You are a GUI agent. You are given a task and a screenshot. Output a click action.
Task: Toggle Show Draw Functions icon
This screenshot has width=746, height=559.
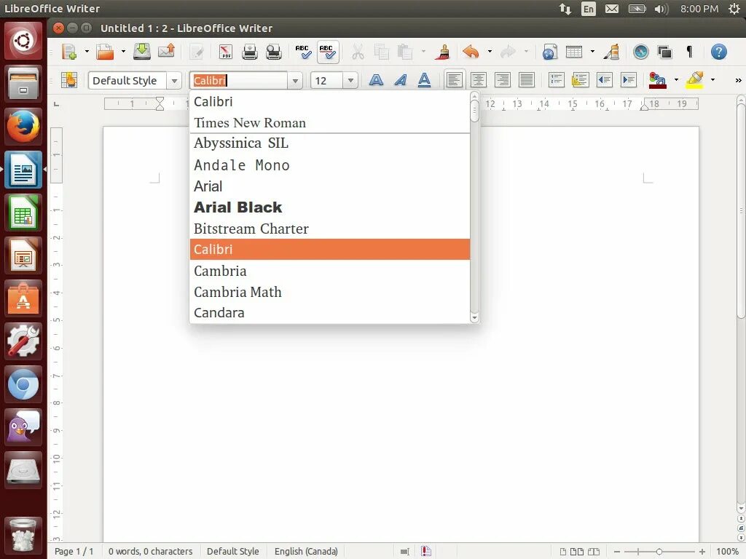click(611, 52)
